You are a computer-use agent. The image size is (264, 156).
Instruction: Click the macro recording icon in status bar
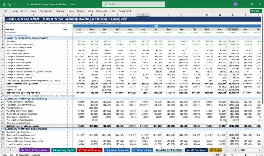click(x=12, y=155)
